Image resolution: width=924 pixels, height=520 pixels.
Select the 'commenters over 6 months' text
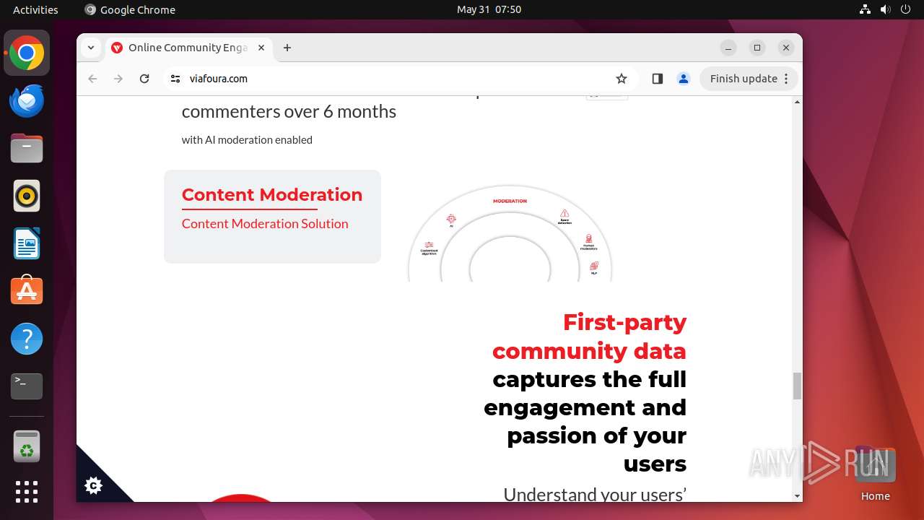pyautogui.click(x=289, y=111)
